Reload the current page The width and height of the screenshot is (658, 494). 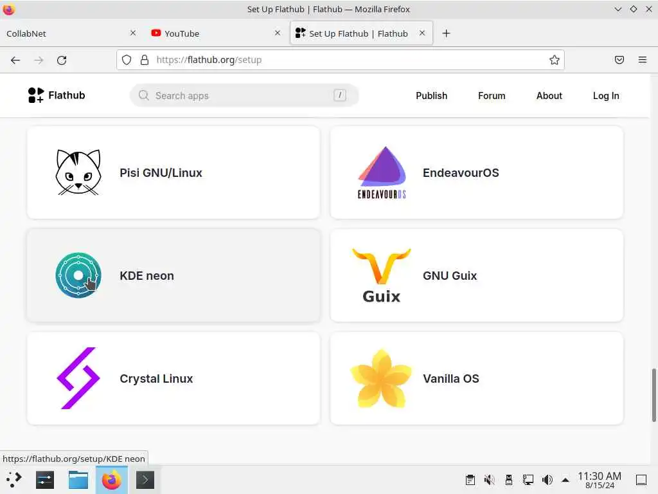click(x=62, y=60)
